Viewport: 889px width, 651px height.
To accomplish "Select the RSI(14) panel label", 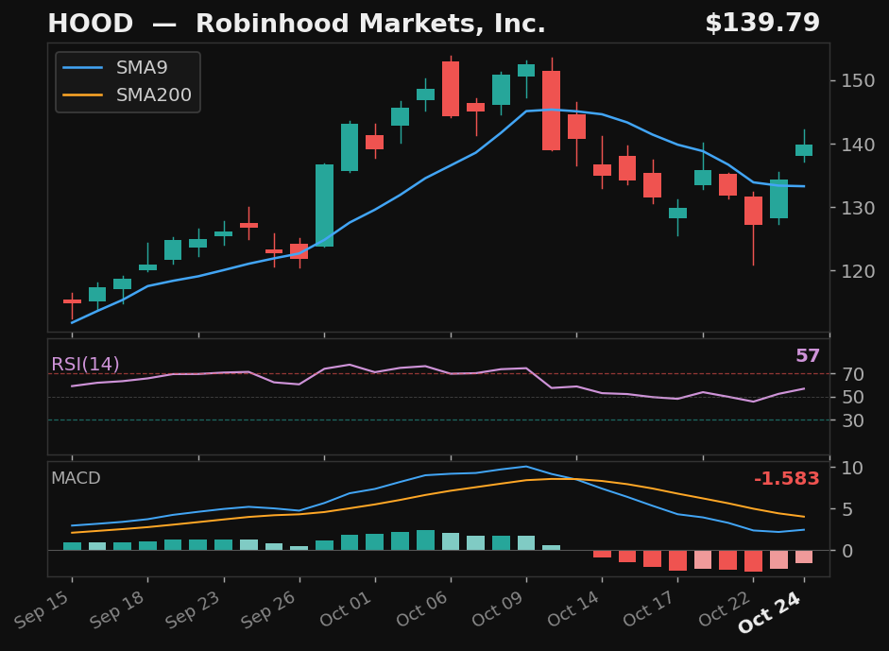I will 85,364.
